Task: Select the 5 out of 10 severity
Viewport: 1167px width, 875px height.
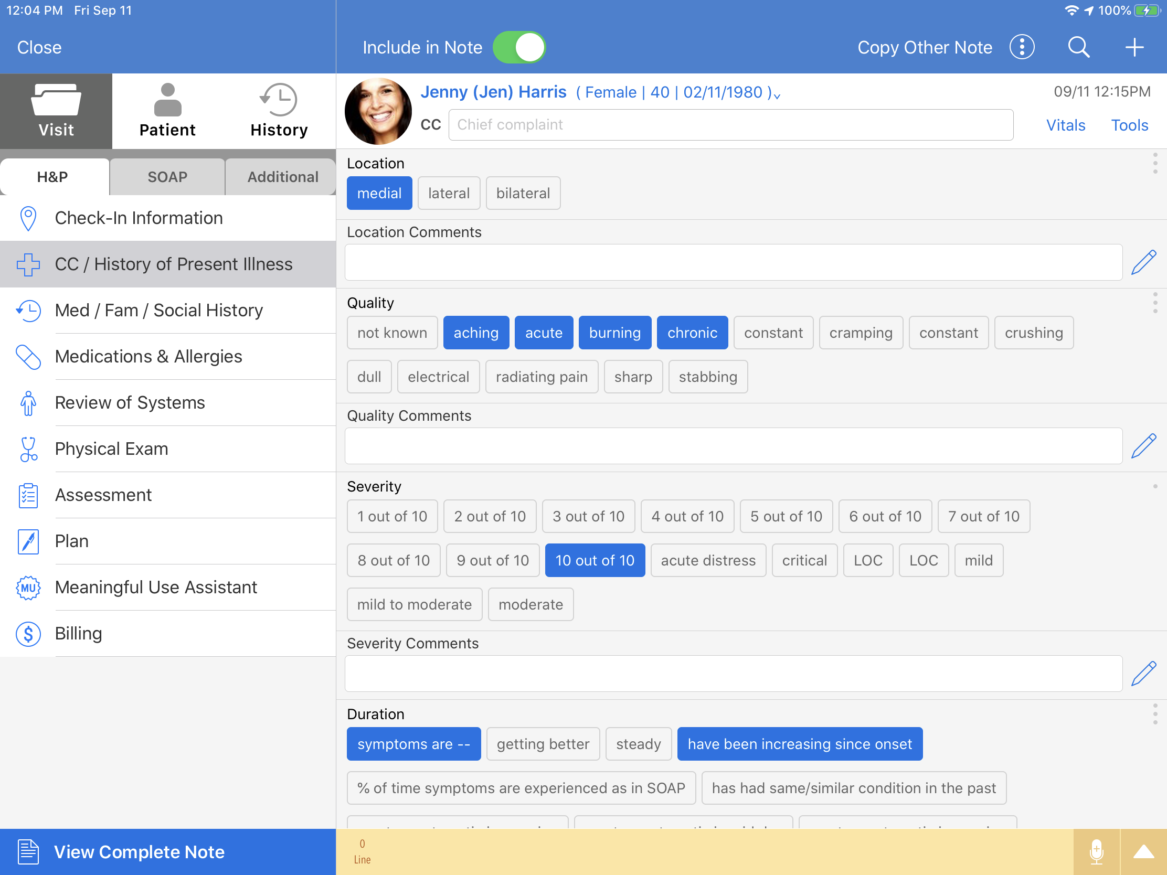Action: coord(786,516)
